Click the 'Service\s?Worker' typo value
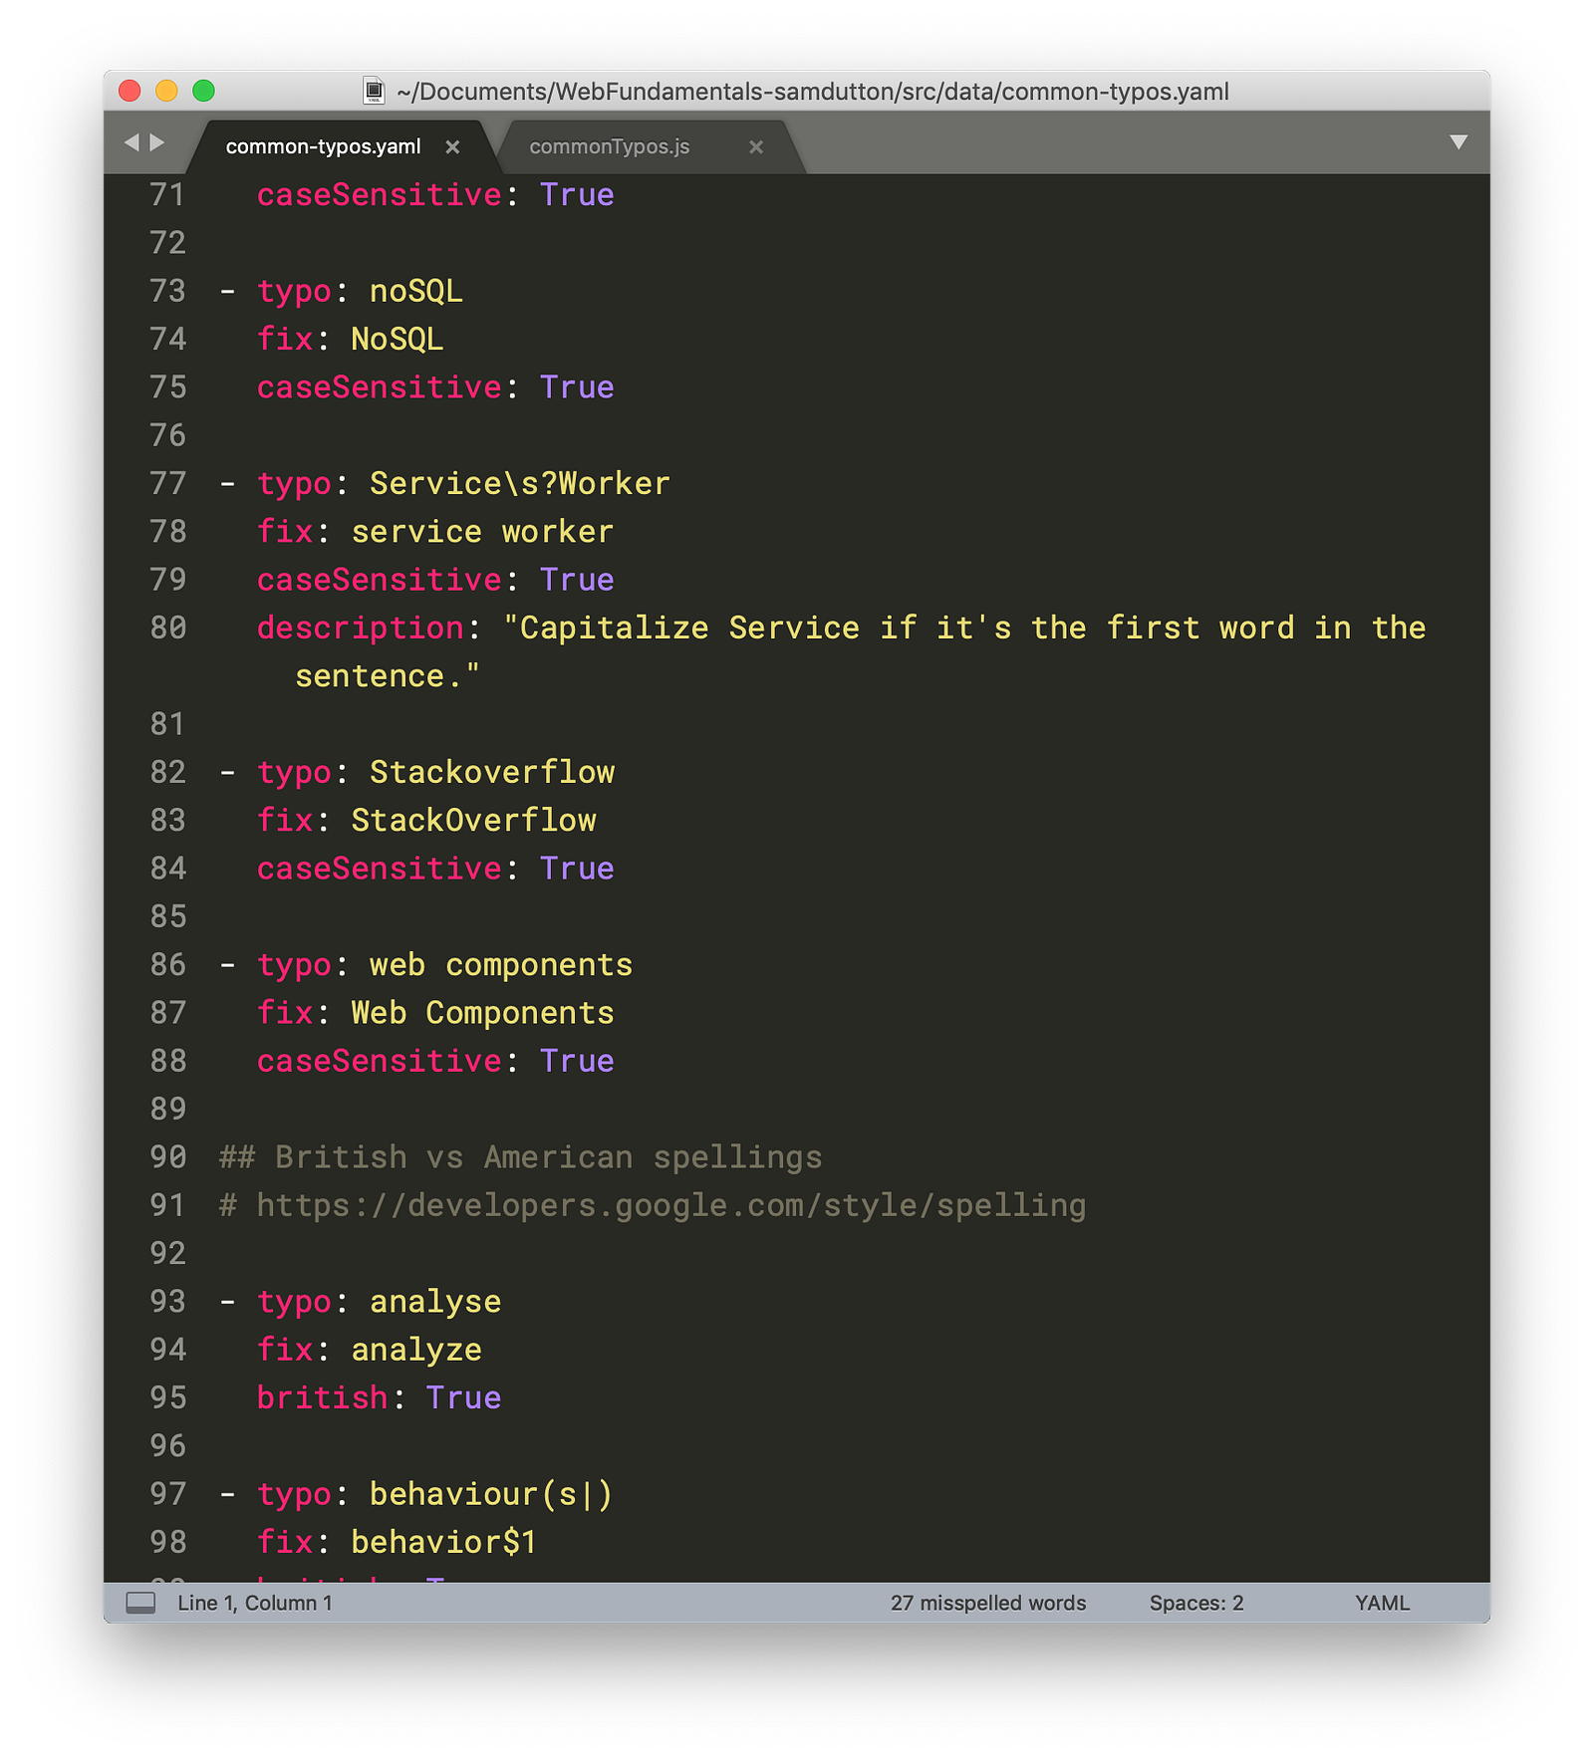Viewport: 1594px width, 1760px height. (x=520, y=483)
